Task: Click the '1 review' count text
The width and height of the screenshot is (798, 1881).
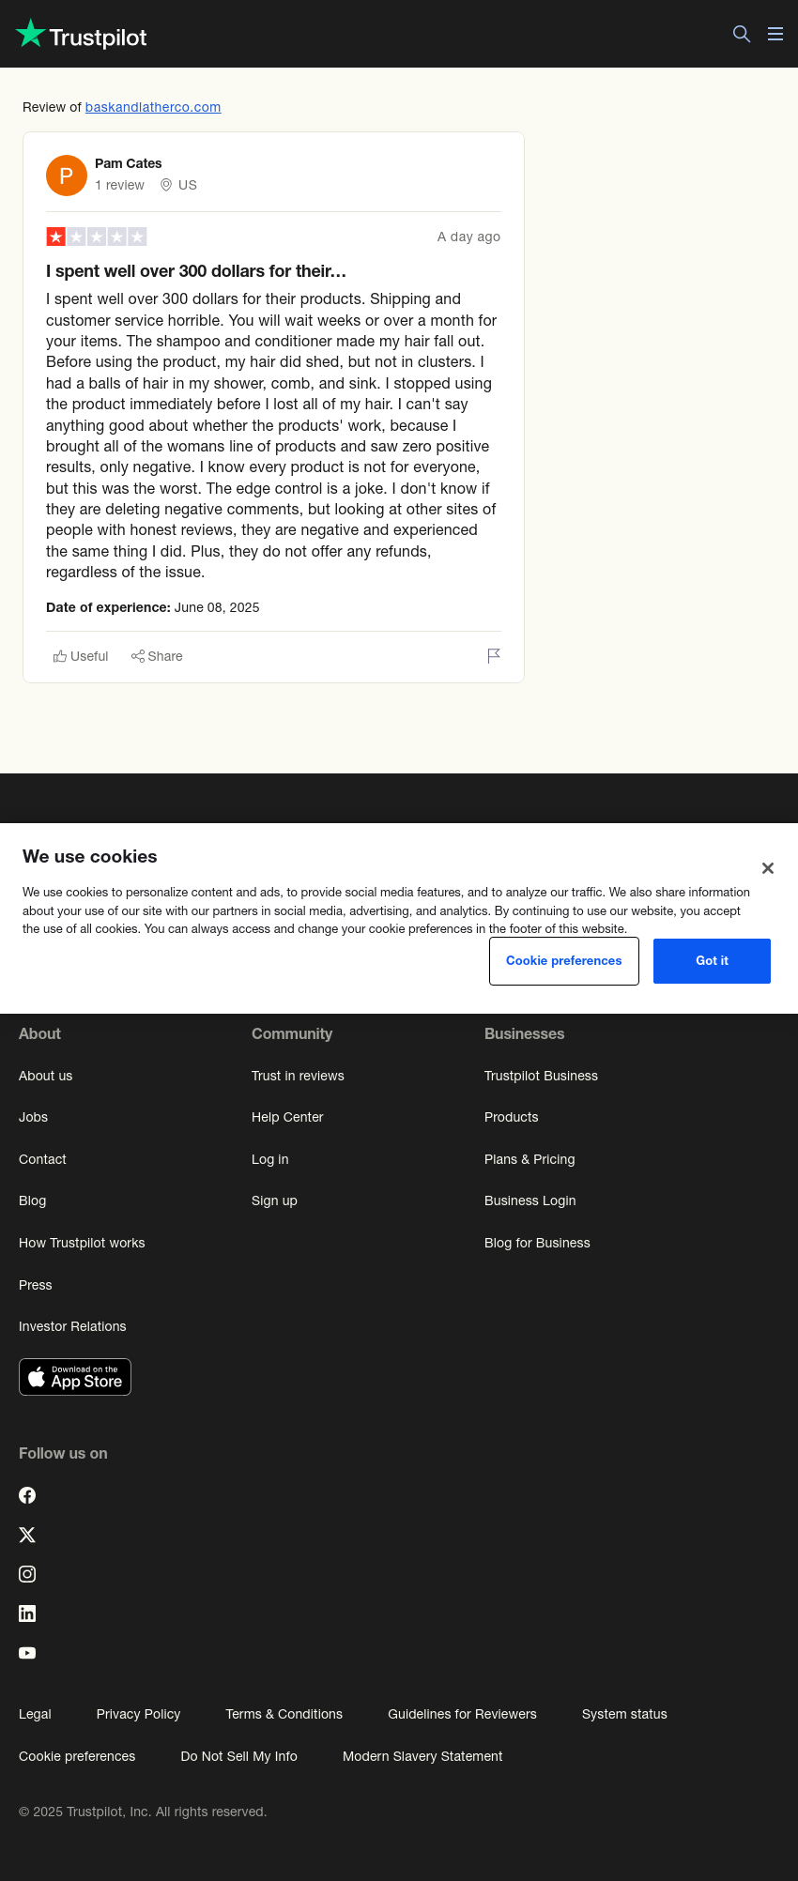Action: [x=120, y=185]
